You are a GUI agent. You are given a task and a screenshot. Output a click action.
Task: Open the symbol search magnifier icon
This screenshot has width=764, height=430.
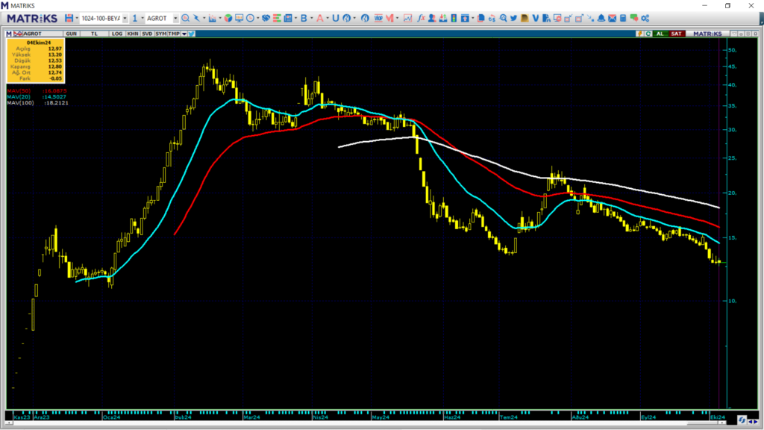click(x=186, y=18)
